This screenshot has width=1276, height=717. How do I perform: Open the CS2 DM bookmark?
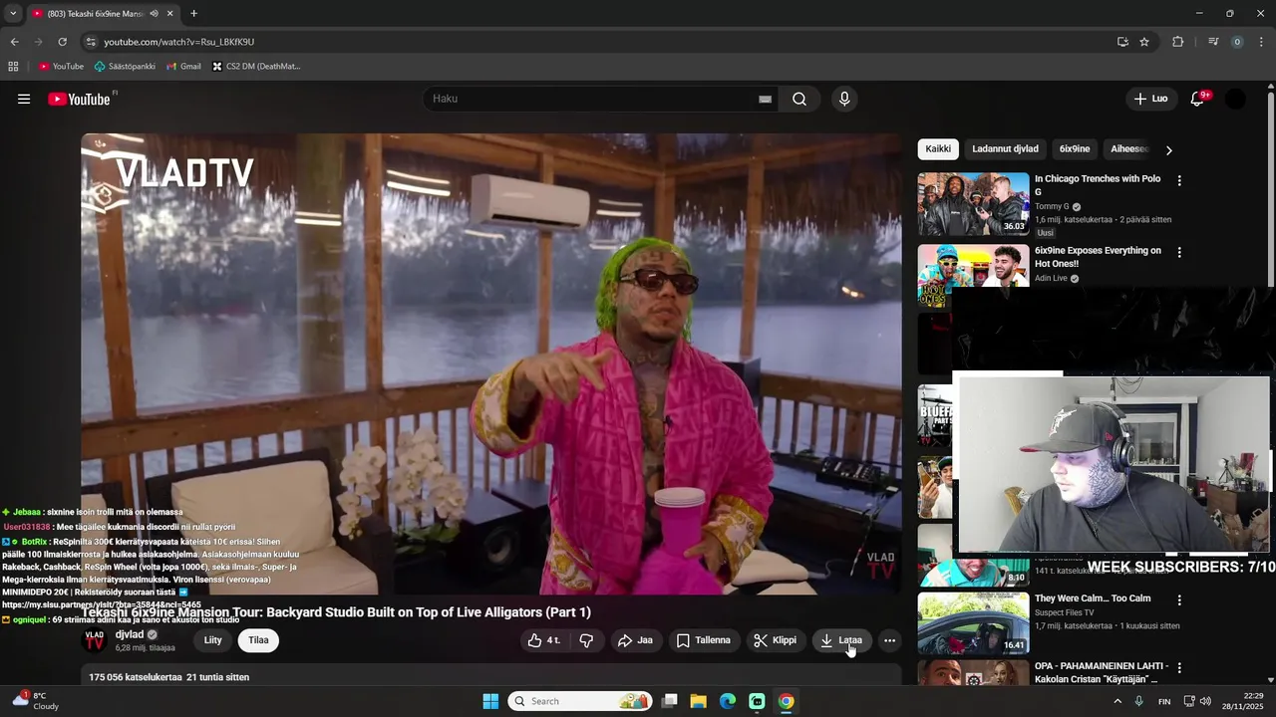click(x=256, y=67)
